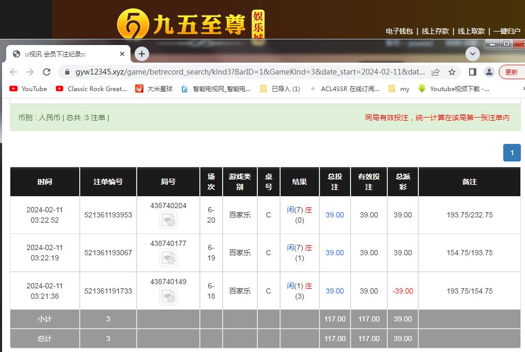Open ACL4SSR 在线订阅 bookmark
This screenshot has height=352, width=525.
click(x=345, y=89)
